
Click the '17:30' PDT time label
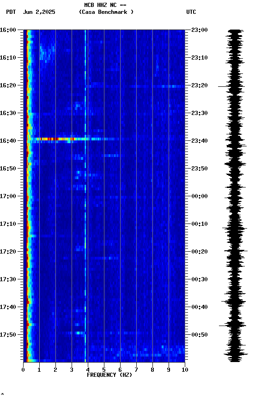(8, 280)
